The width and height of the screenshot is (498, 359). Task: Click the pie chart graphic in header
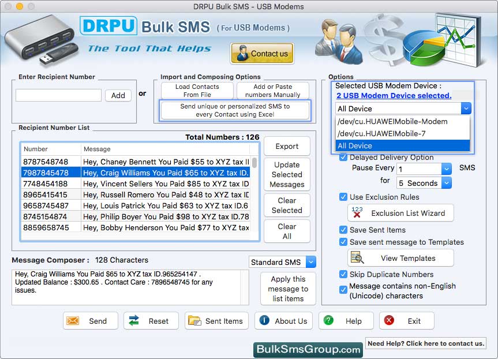tap(424, 48)
